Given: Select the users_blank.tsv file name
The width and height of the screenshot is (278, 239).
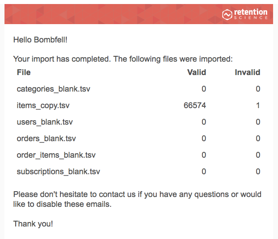Looking at the screenshot, I should [45, 122].
